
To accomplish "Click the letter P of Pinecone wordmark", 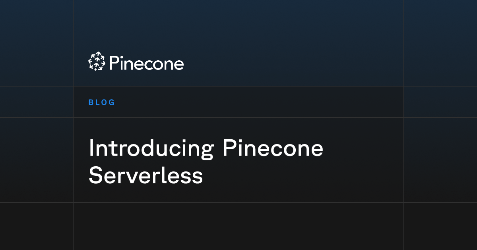I will click(114, 63).
